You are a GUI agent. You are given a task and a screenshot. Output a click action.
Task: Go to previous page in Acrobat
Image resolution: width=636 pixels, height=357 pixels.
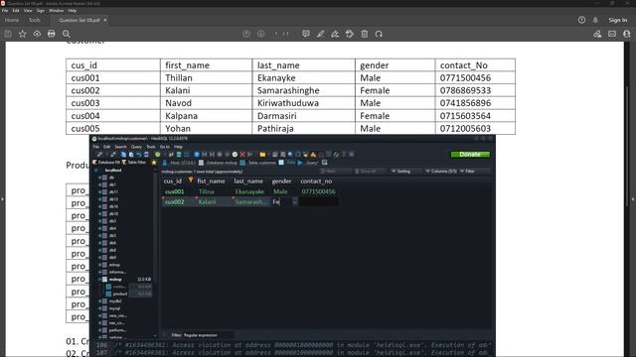pyautogui.click(x=246, y=34)
